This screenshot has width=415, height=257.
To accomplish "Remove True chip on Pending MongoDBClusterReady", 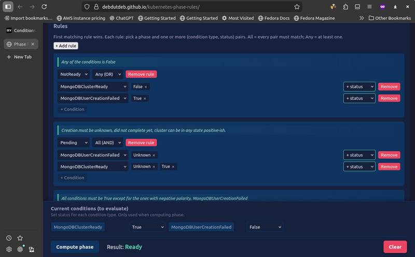I will (173, 167).
